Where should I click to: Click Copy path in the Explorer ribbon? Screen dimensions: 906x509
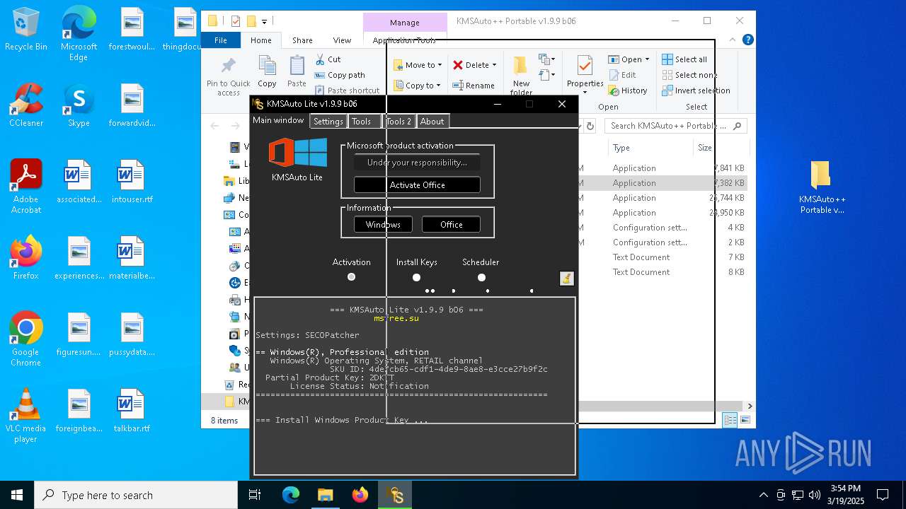[x=340, y=75]
